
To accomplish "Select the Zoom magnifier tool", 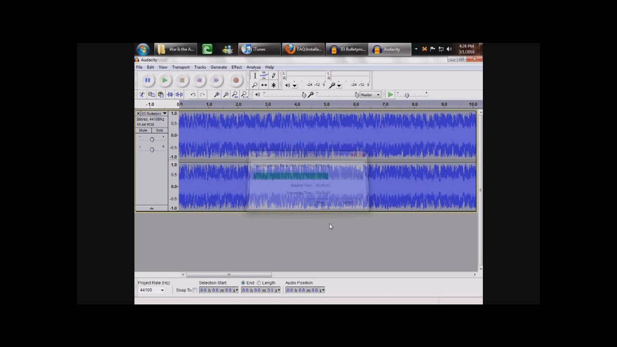I will (255, 85).
